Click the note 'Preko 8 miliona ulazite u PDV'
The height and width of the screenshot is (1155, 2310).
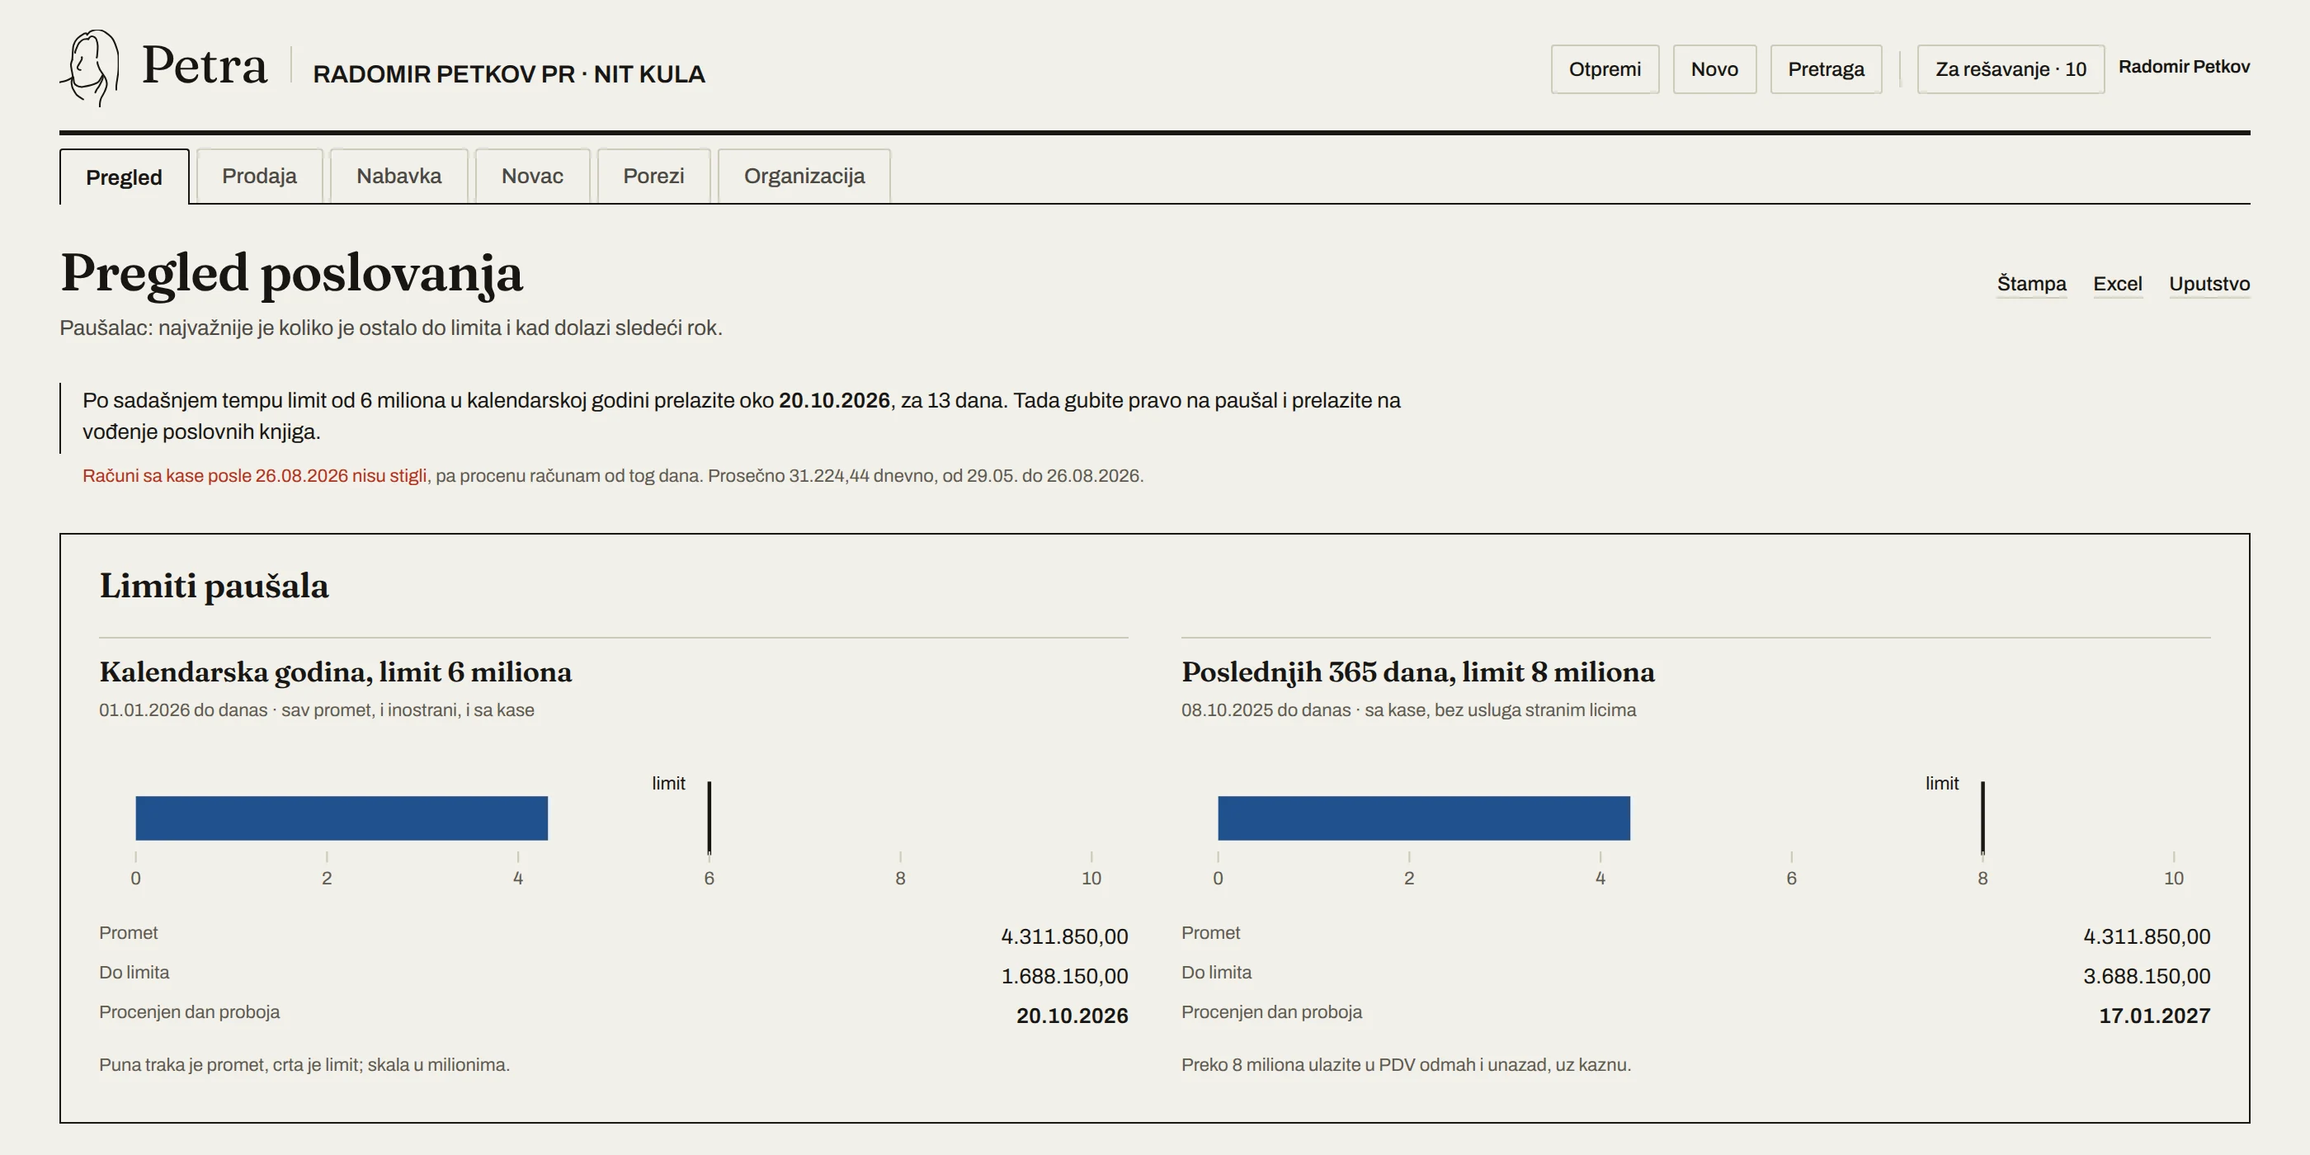point(1406,1065)
